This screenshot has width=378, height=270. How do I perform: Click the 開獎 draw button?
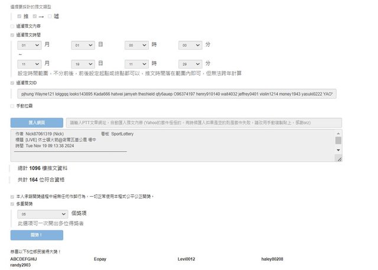[37, 235]
